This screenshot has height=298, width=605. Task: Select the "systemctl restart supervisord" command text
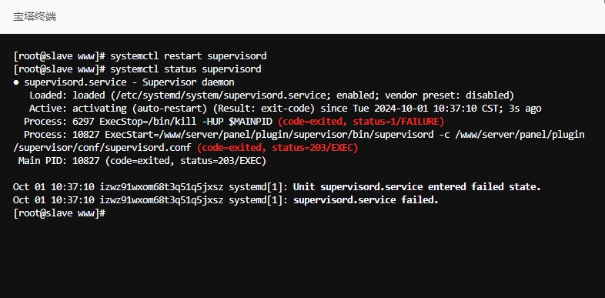189,56
